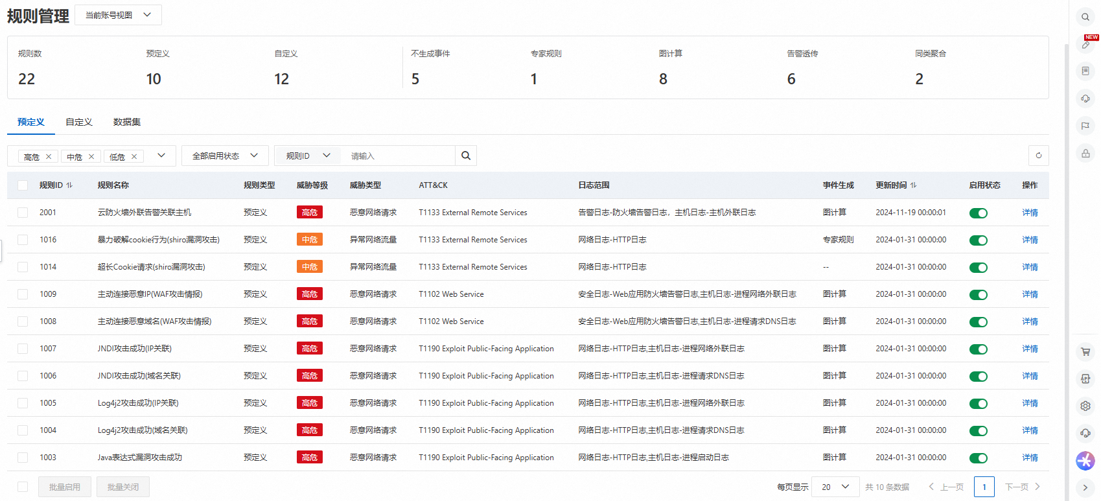
Task: Open the shopping cart icon
Action: [x=1085, y=352]
